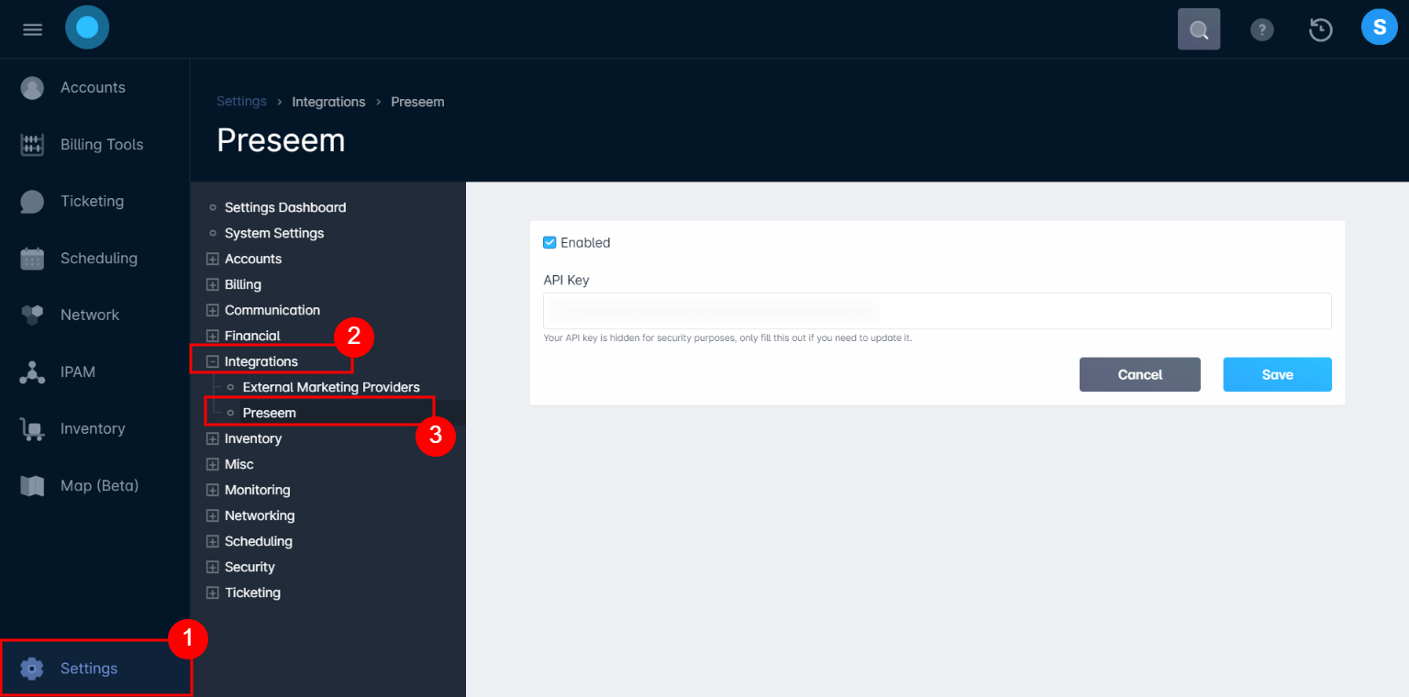
Task: Click the Network cubes icon
Action: pyautogui.click(x=32, y=315)
